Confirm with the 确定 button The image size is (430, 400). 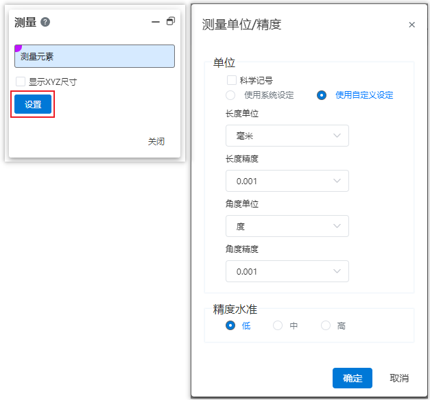tap(353, 378)
